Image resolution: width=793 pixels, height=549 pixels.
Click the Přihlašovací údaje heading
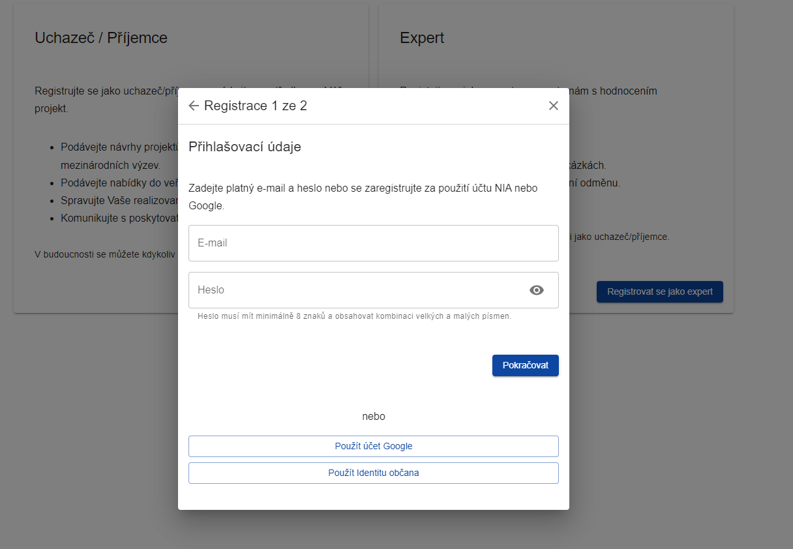point(245,147)
